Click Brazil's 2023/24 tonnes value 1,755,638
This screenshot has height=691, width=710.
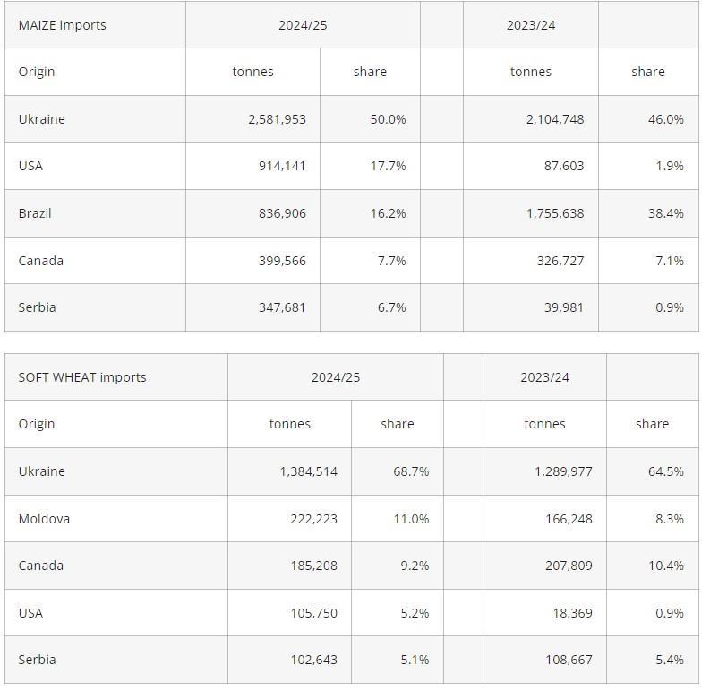coord(555,213)
